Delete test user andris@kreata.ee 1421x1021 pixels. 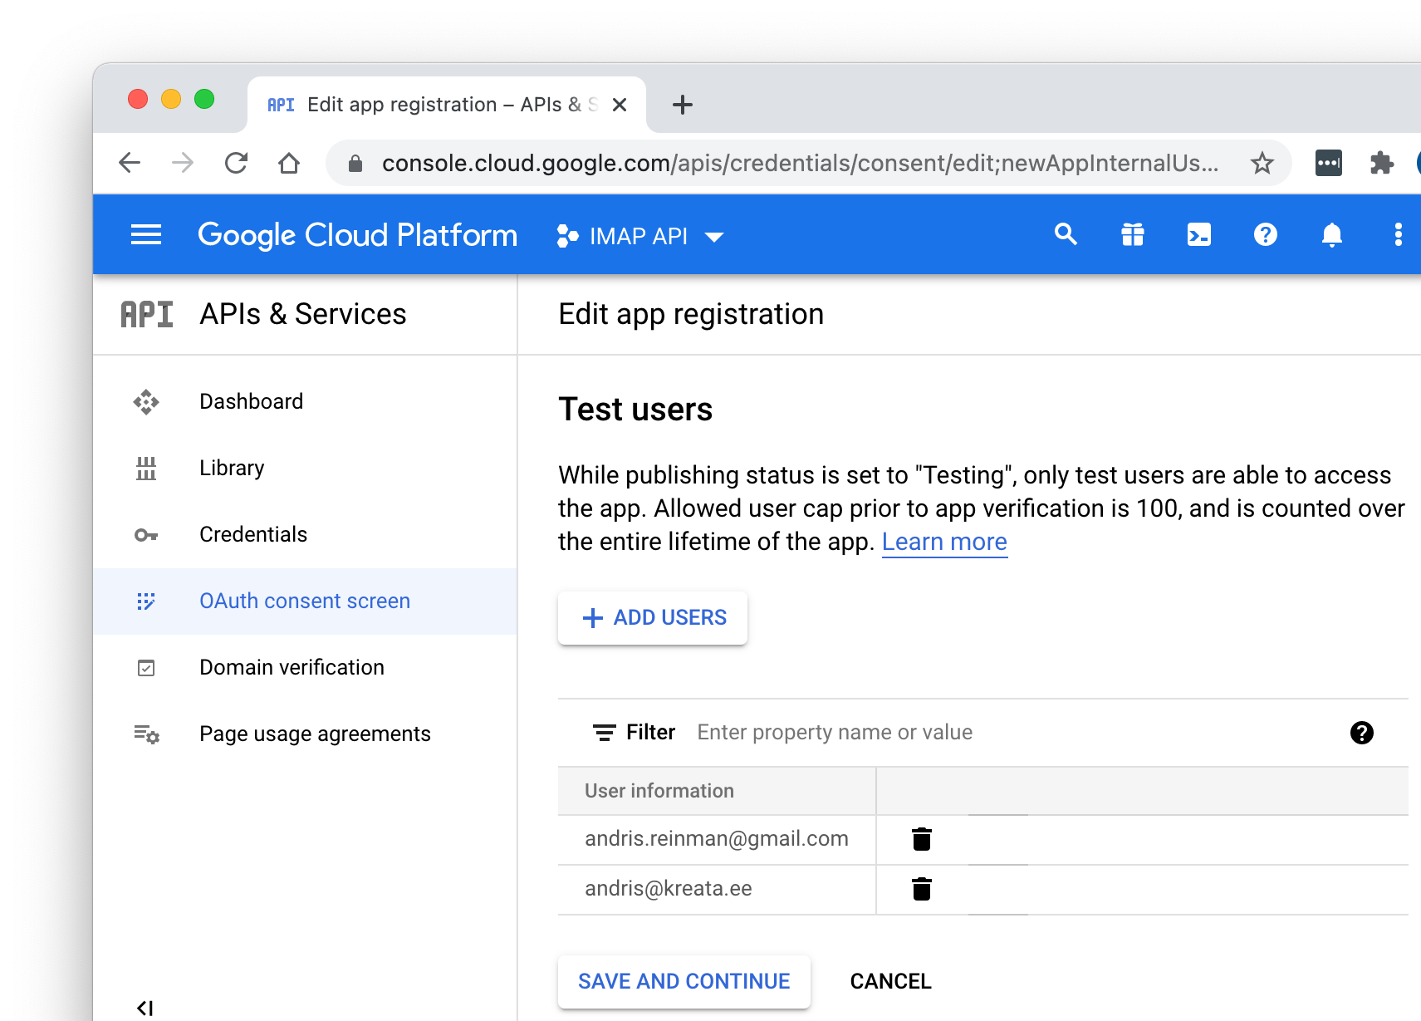point(922,889)
